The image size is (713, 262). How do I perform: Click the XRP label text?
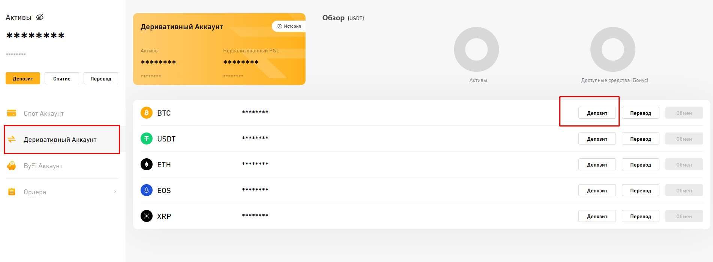point(164,216)
